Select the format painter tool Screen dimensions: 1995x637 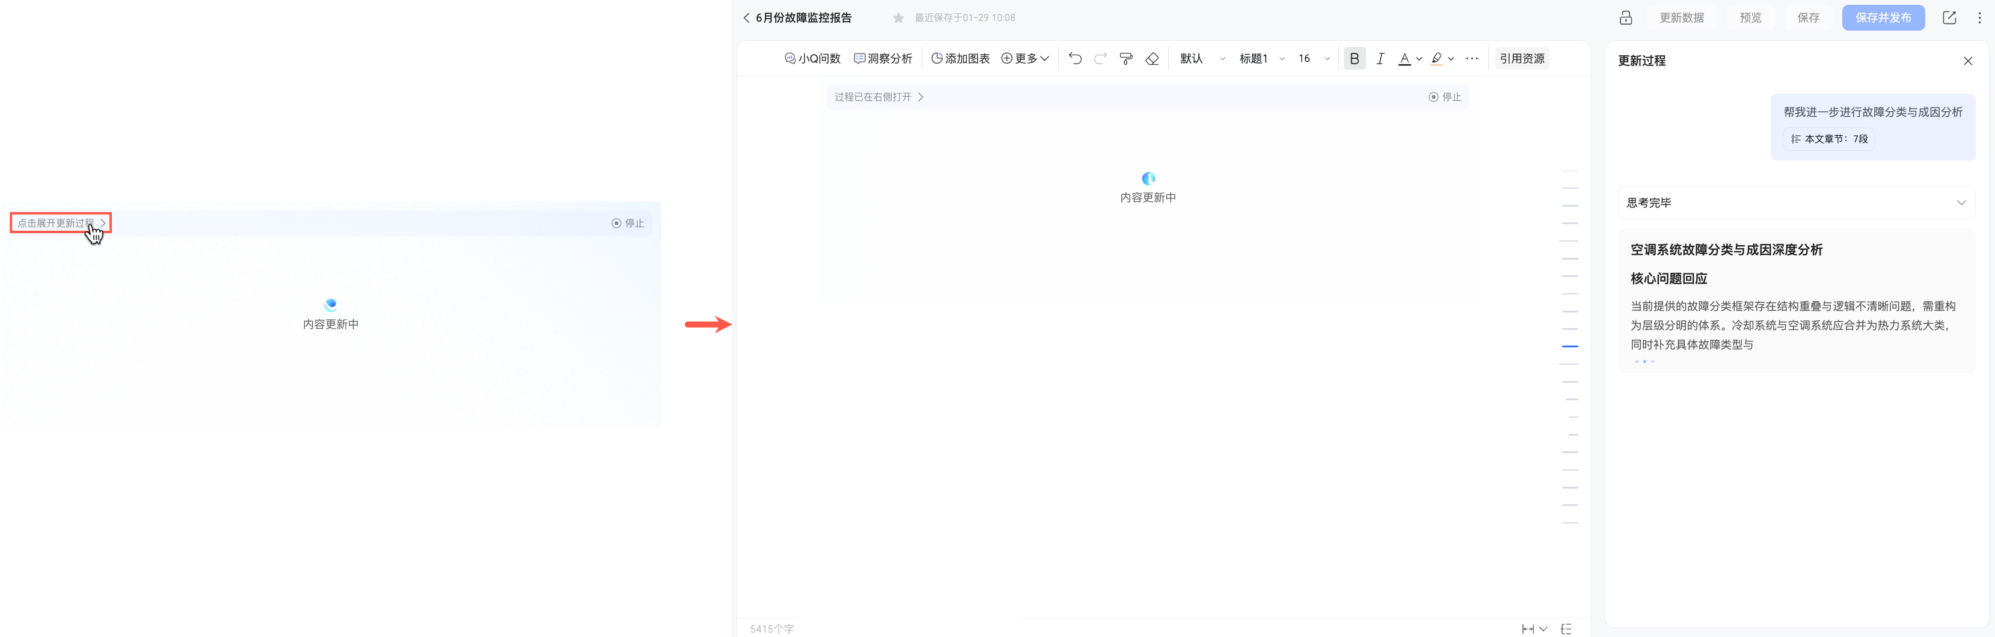[x=1126, y=58]
